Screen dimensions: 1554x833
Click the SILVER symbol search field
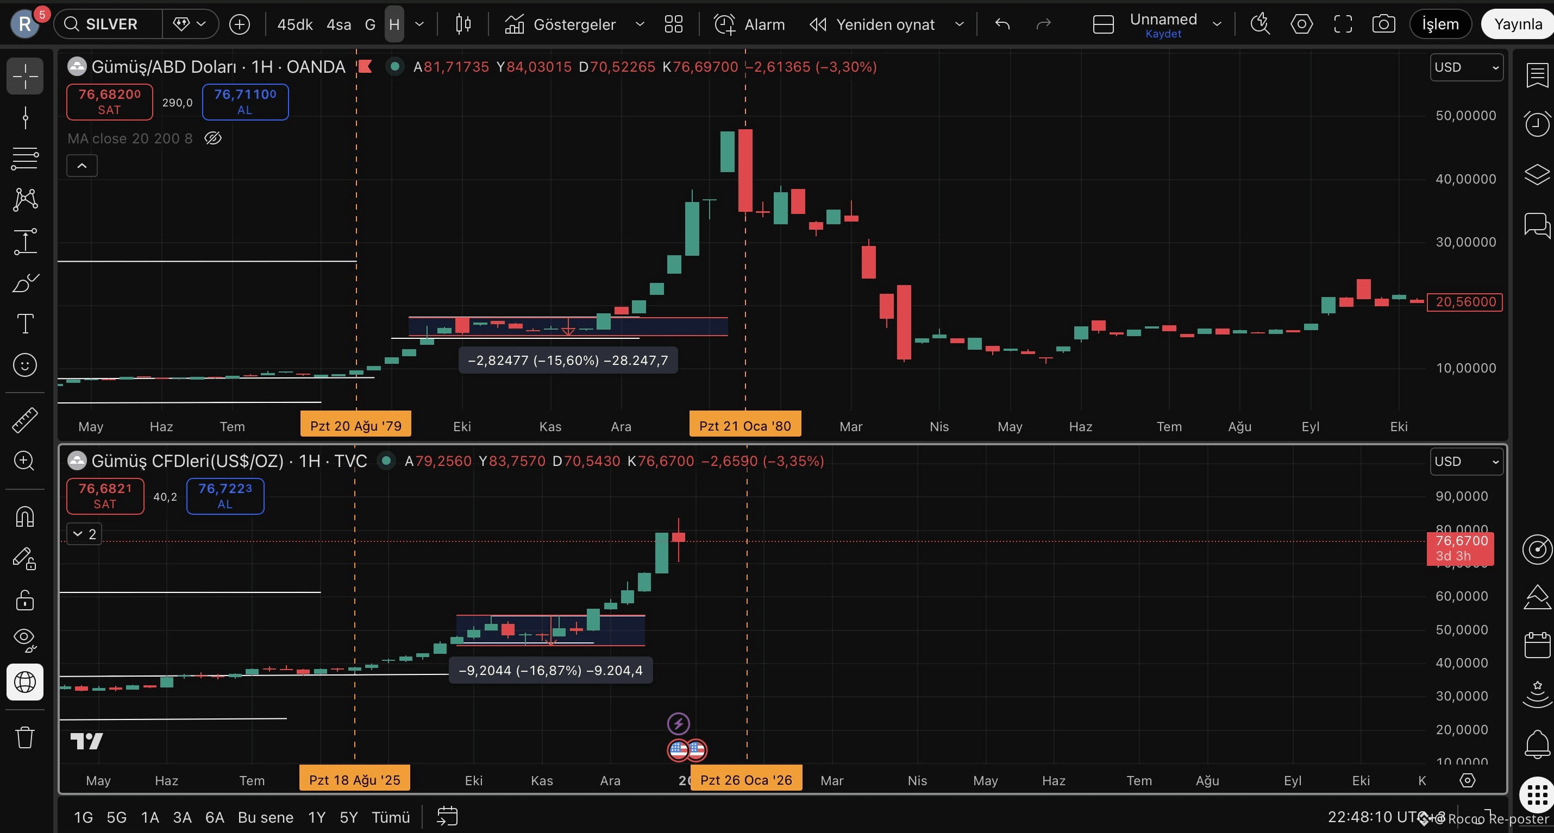(x=109, y=24)
